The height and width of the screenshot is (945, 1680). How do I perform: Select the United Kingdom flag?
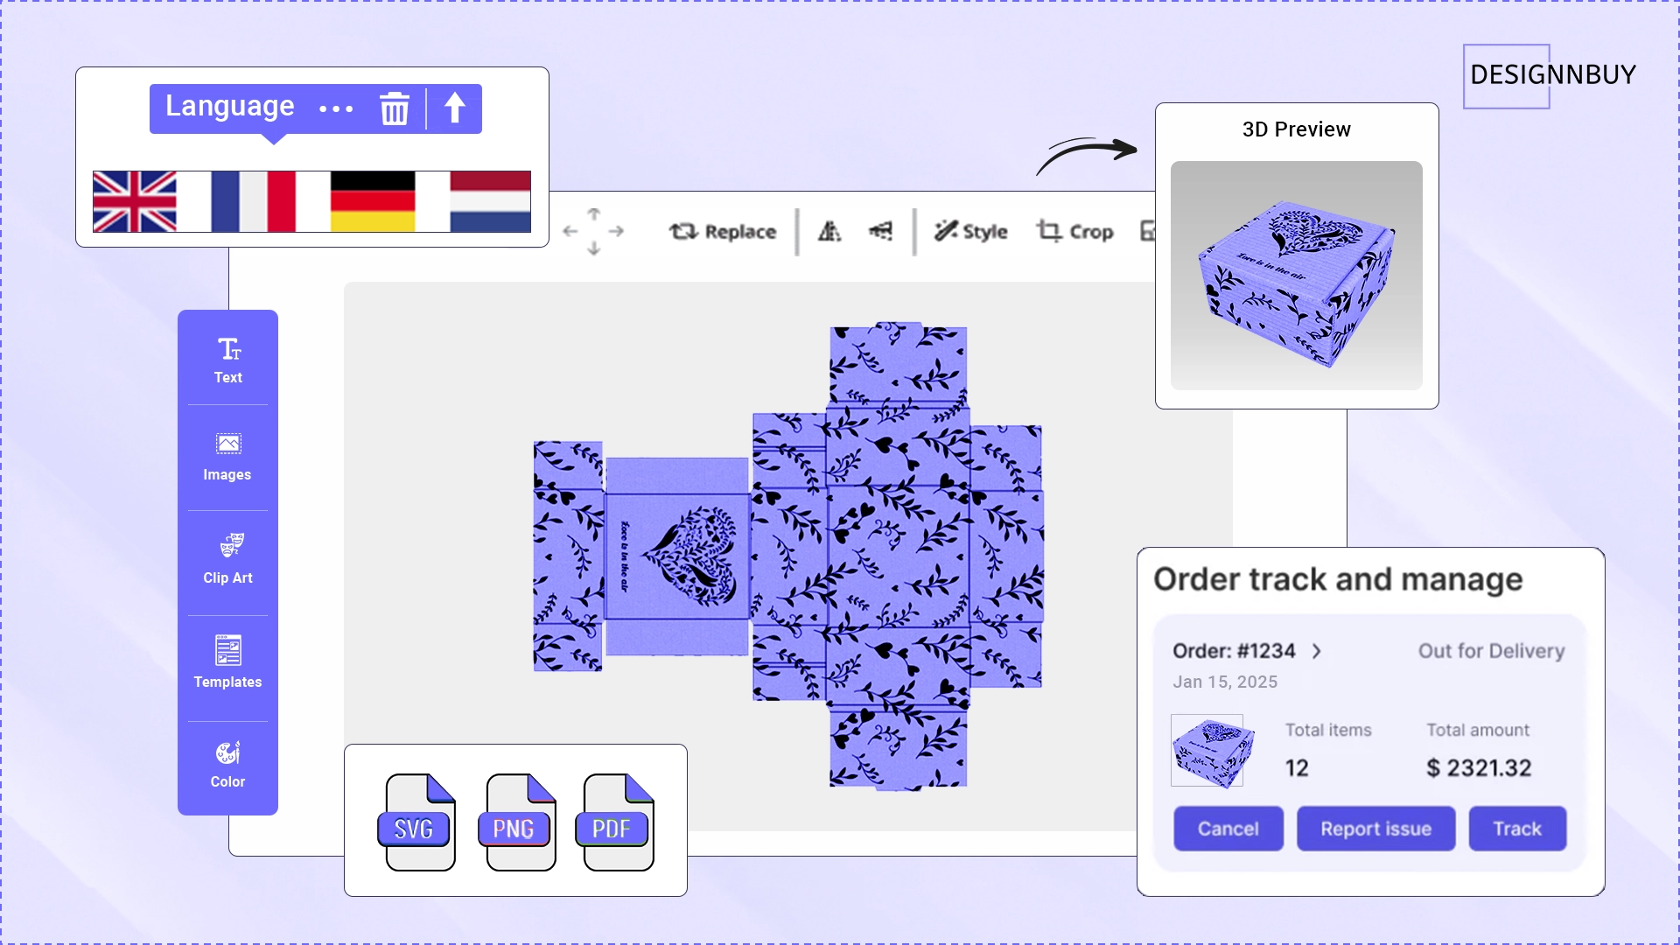[135, 201]
